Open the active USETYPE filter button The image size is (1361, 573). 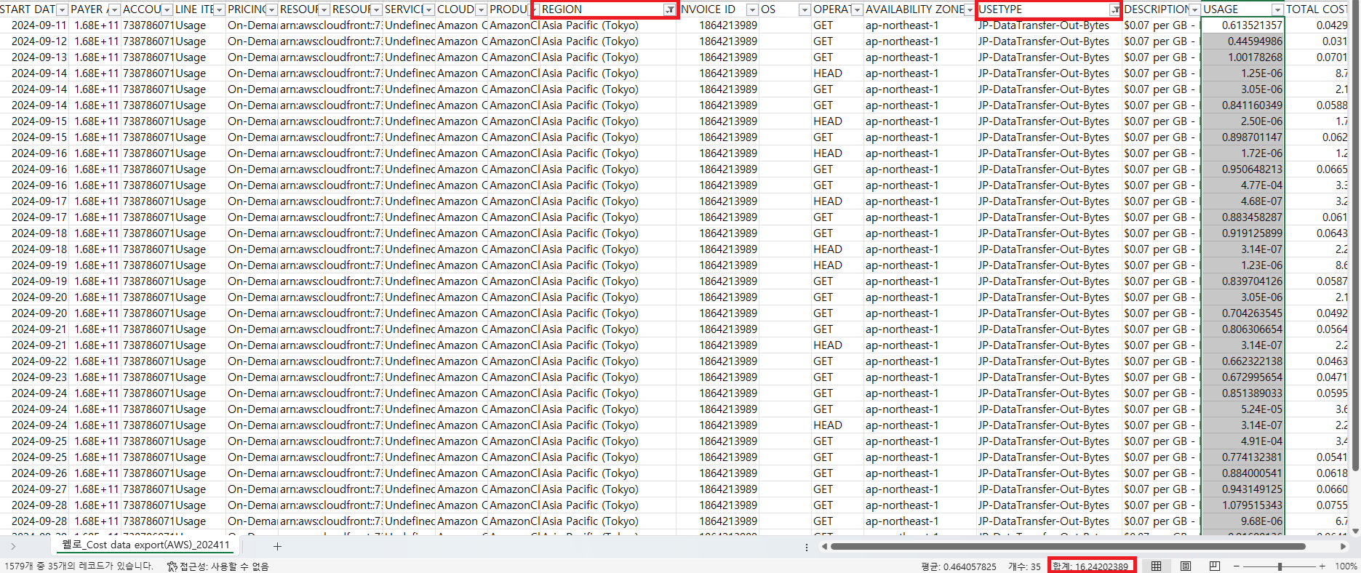click(1114, 9)
